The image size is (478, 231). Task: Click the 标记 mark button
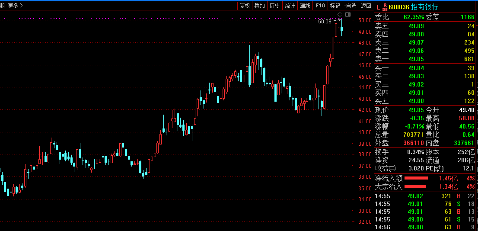click(335, 6)
